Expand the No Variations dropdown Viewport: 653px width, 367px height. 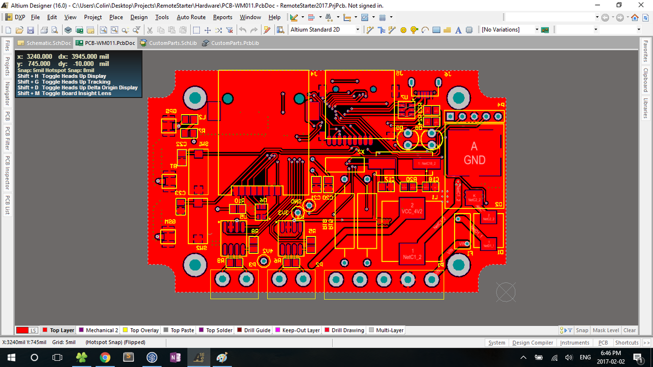tap(537, 30)
